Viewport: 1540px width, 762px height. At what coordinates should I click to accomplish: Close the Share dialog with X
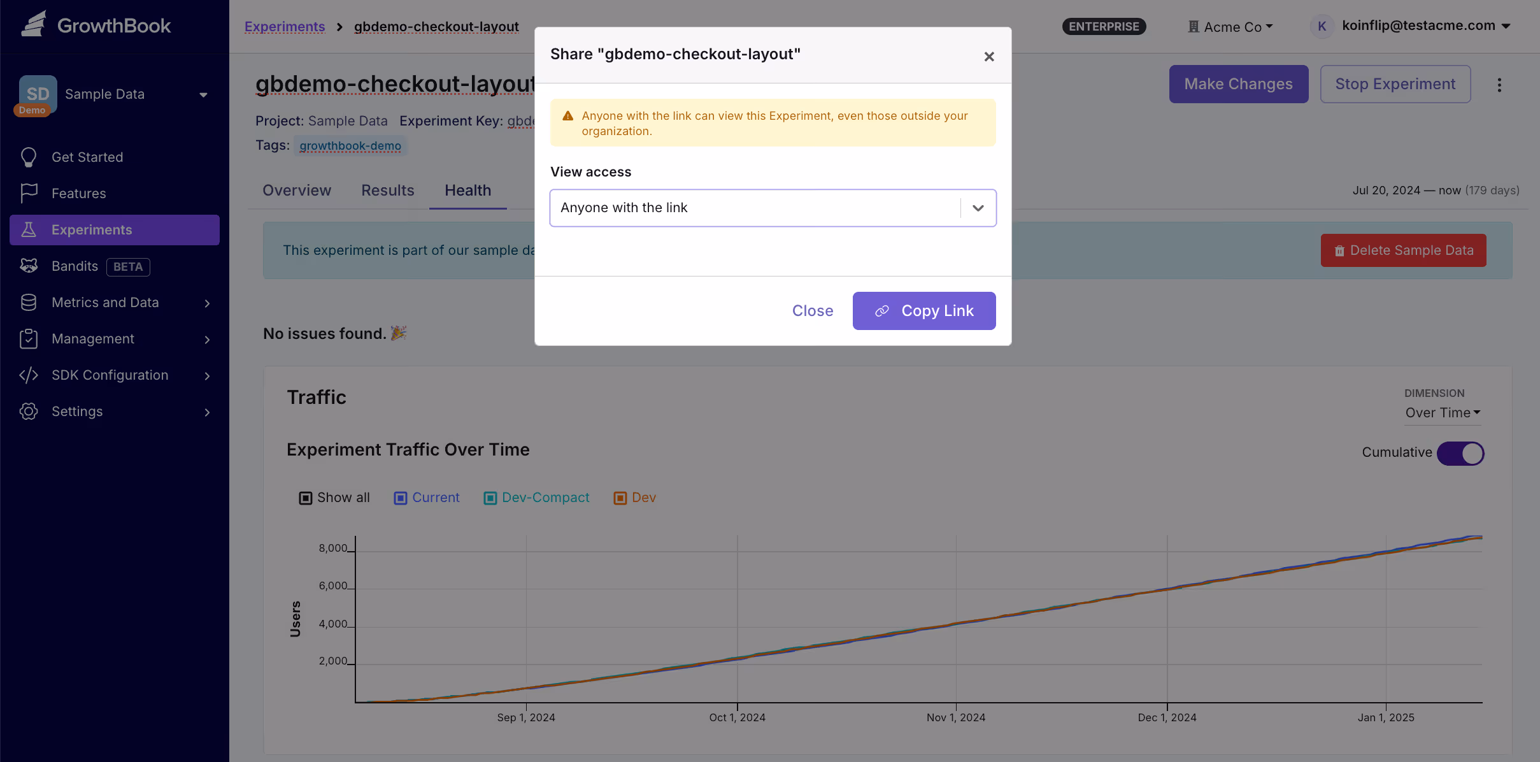tap(988, 57)
